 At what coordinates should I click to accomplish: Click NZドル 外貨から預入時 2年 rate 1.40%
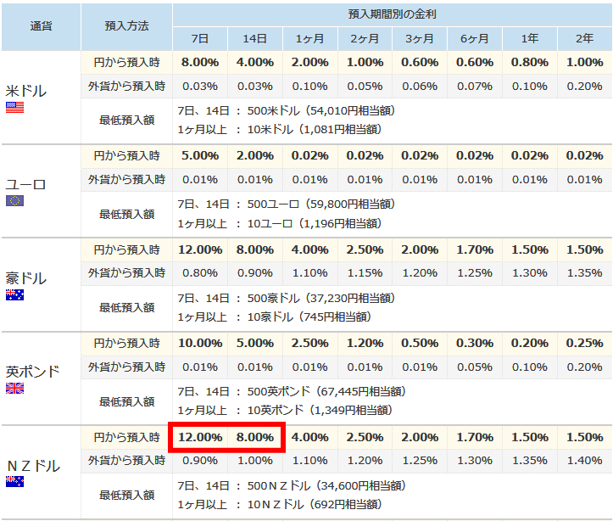coord(584,461)
